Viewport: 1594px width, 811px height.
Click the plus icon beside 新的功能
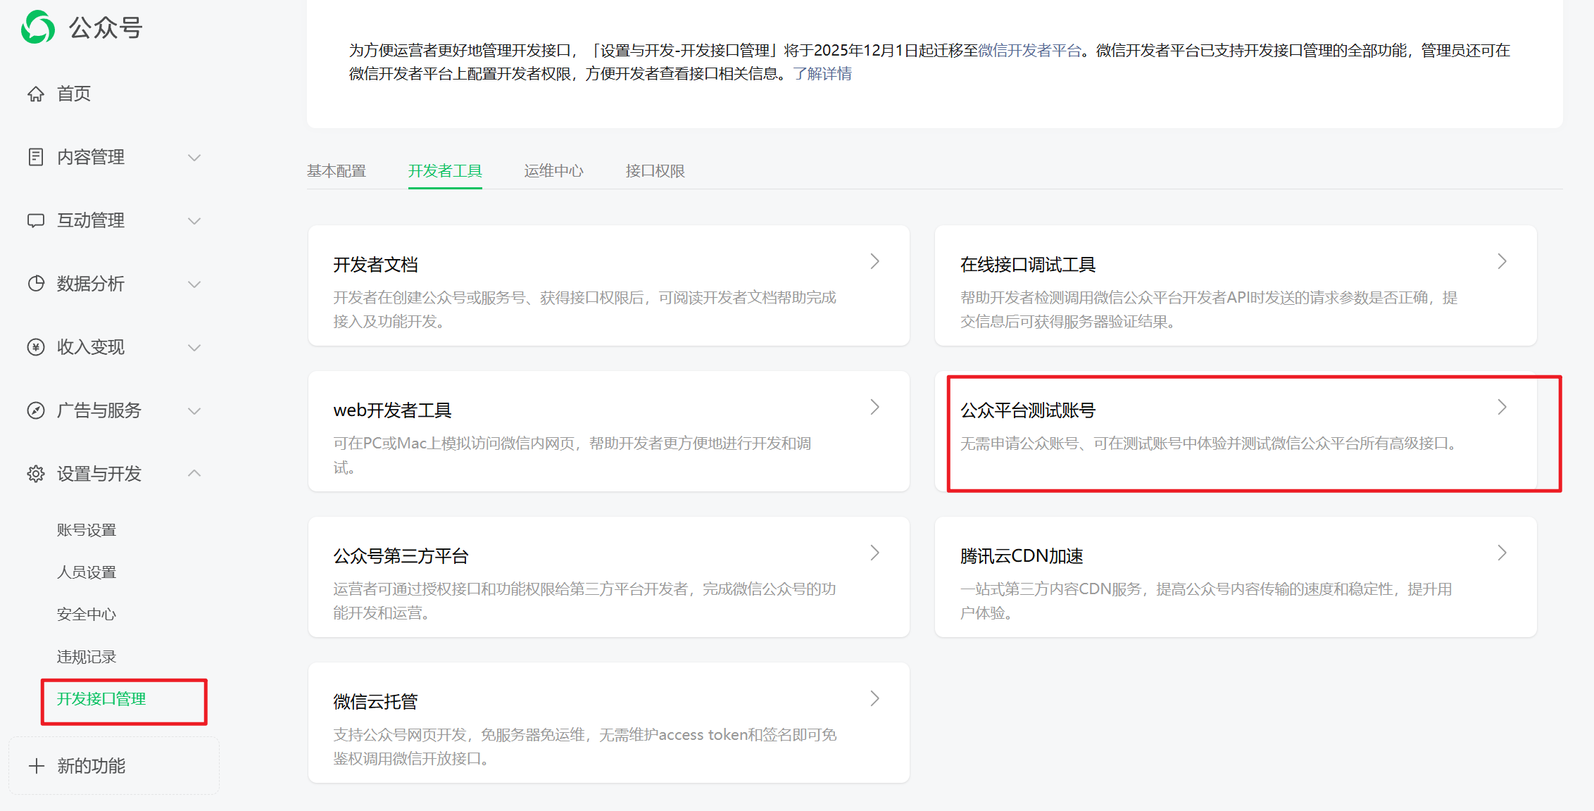coord(37,766)
